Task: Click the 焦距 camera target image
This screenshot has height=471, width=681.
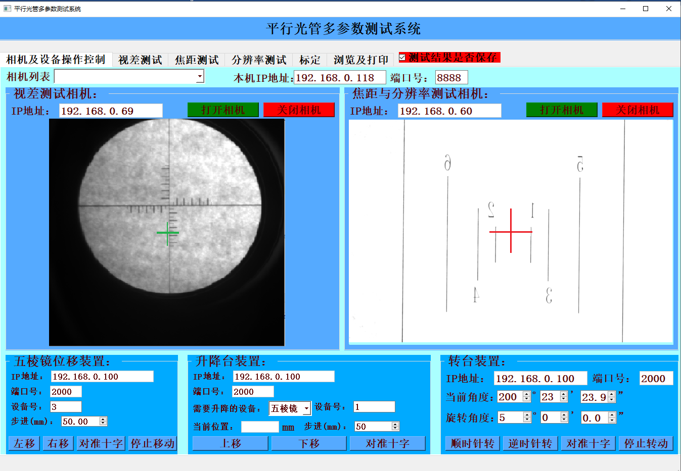Action: [511, 231]
